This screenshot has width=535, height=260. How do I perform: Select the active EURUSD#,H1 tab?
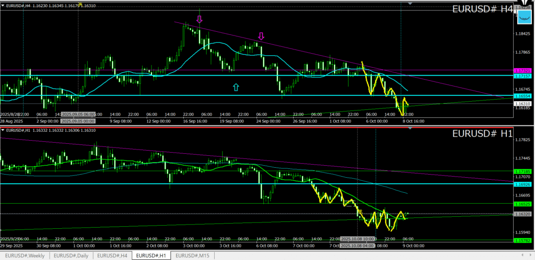[151, 255]
